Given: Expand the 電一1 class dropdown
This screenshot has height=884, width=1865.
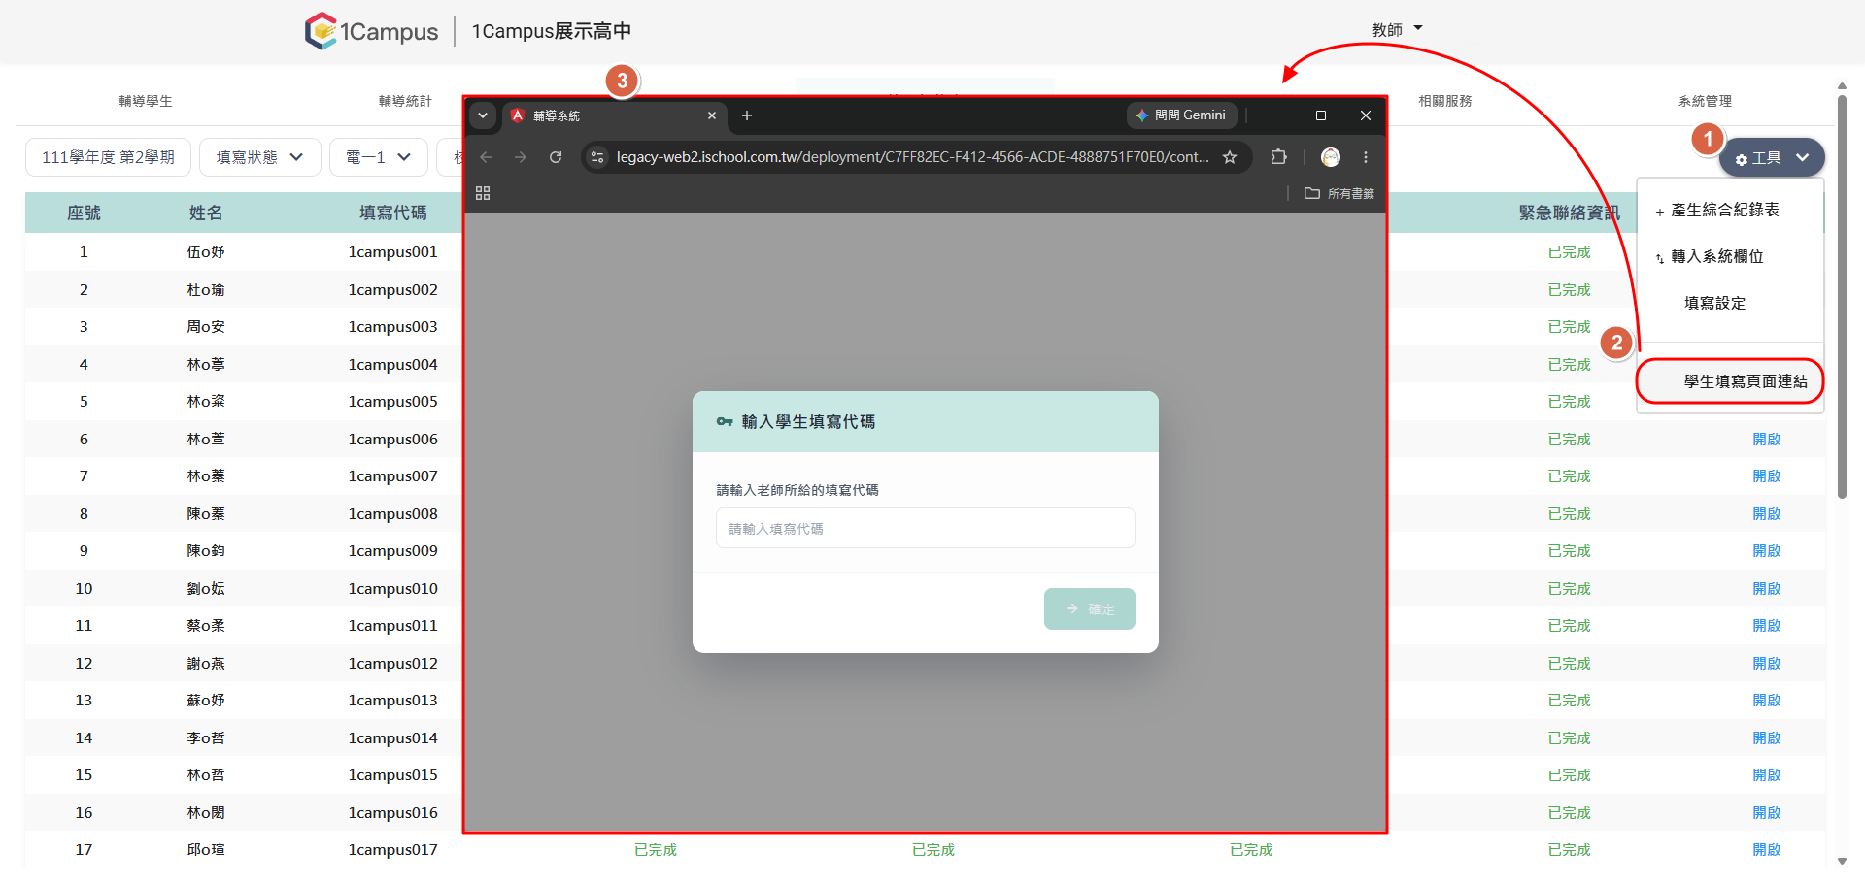Looking at the screenshot, I should pos(379,157).
